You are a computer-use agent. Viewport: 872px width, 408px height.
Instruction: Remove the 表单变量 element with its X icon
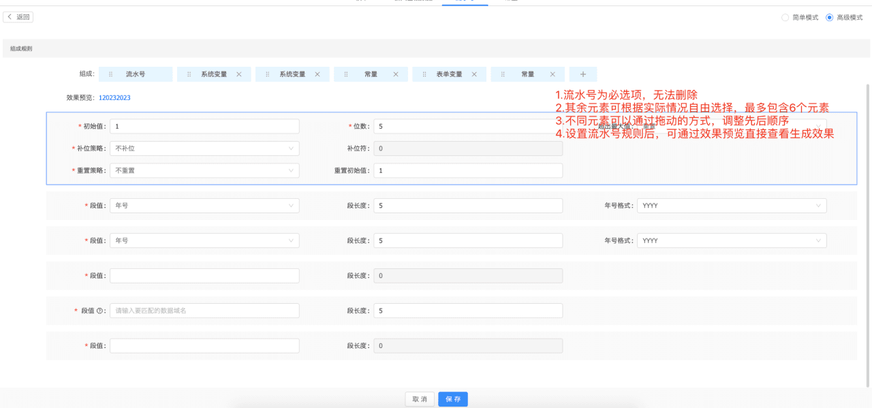474,74
